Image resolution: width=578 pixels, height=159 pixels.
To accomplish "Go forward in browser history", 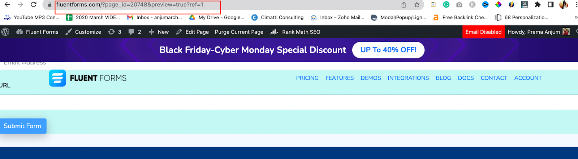I will point(21,5).
